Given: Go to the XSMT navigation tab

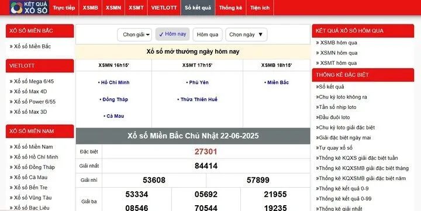Looking at the screenshot, I should point(136,8).
